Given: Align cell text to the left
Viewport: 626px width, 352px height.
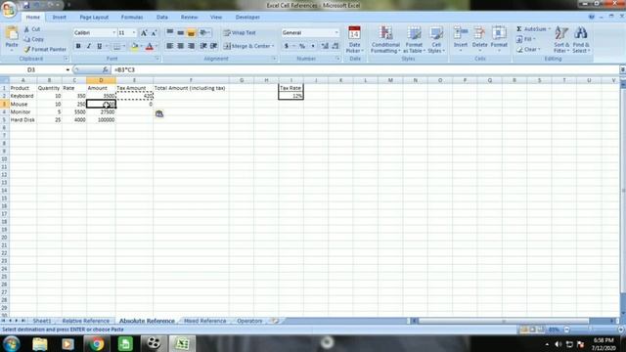Looking at the screenshot, I should click(169, 46).
